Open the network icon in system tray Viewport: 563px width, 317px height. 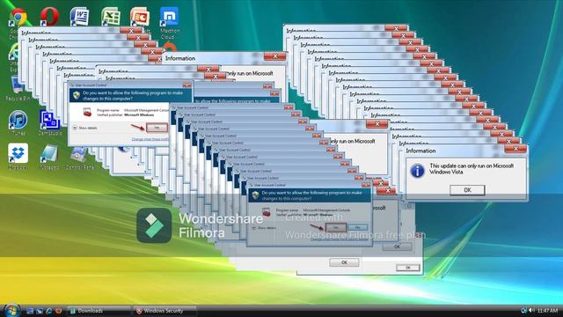click(x=524, y=311)
